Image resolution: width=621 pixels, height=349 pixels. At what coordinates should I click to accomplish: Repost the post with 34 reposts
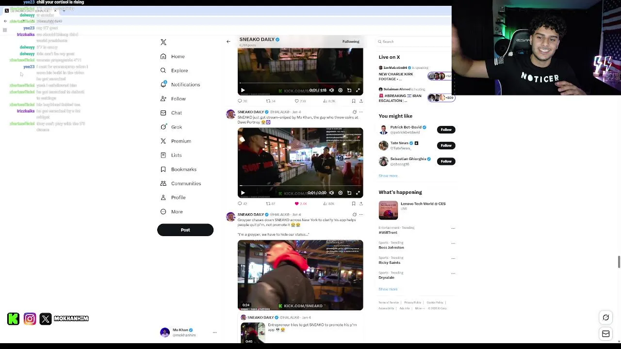click(x=271, y=101)
